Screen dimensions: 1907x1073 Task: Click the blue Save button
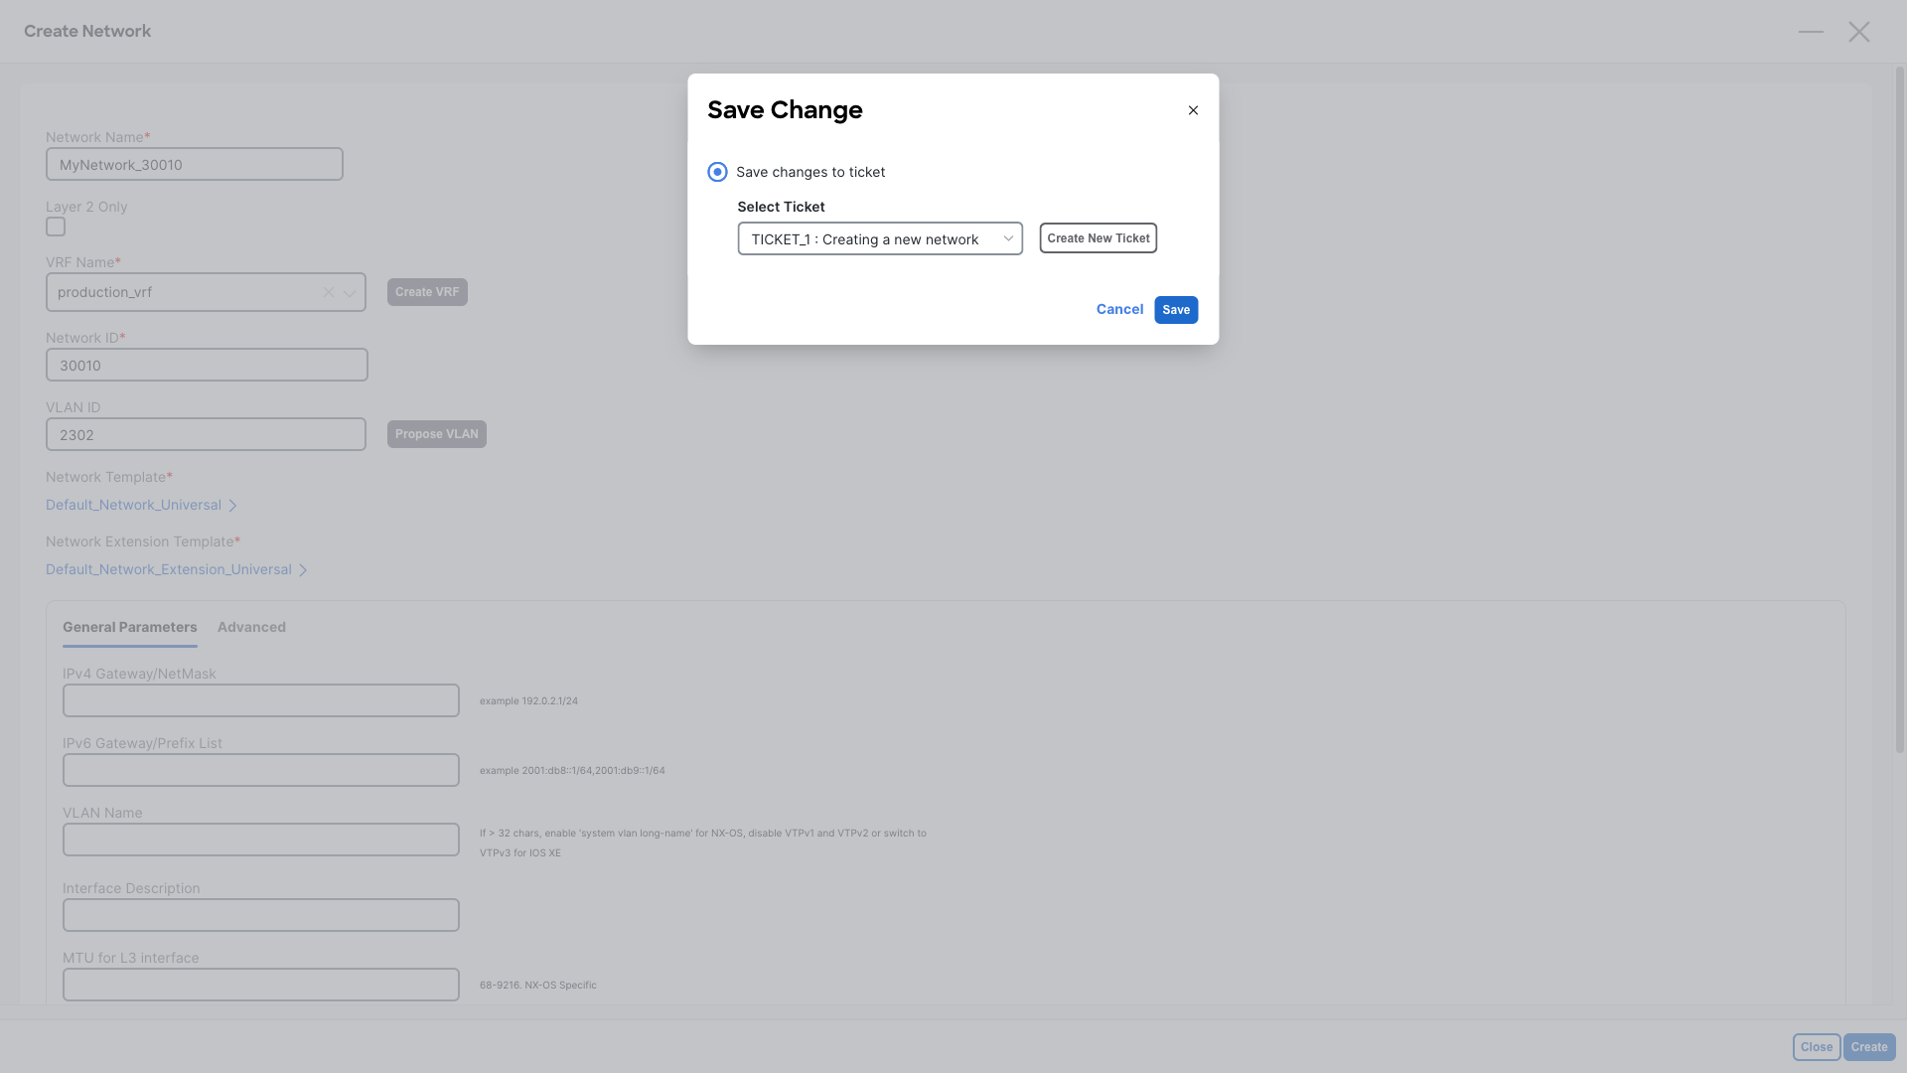(x=1176, y=310)
